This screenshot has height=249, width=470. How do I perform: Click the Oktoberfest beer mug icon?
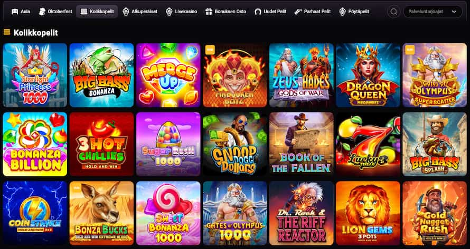click(42, 12)
